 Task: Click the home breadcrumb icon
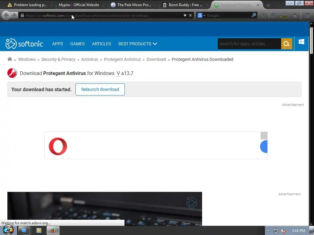pyautogui.click(x=10, y=59)
